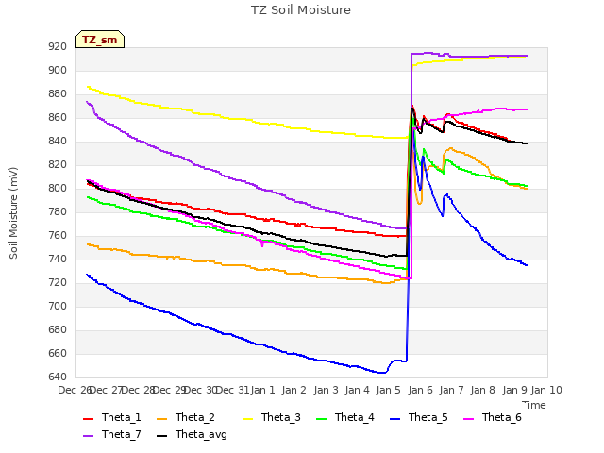604x453 pixels.
Task: Click the 680 y-axis tick label
Action: (x=58, y=329)
